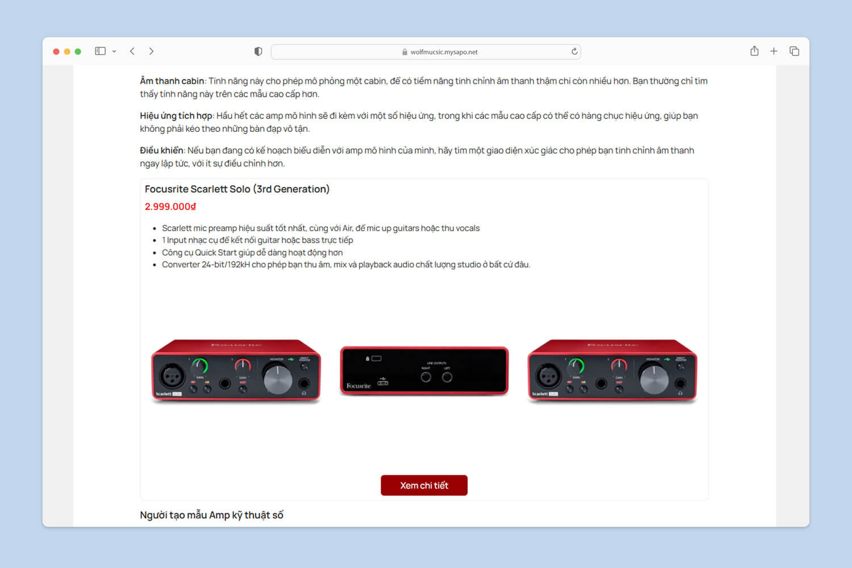This screenshot has height=568, width=852.
Task: Open the Share menu icon
Action: (754, 51)
